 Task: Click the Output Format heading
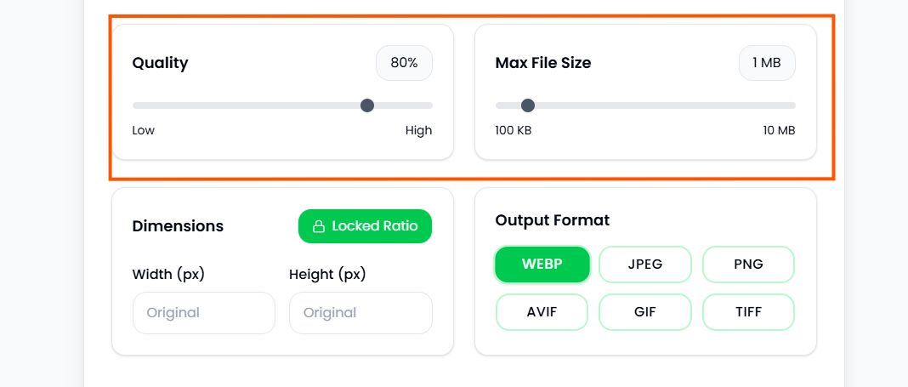(553, 220)
